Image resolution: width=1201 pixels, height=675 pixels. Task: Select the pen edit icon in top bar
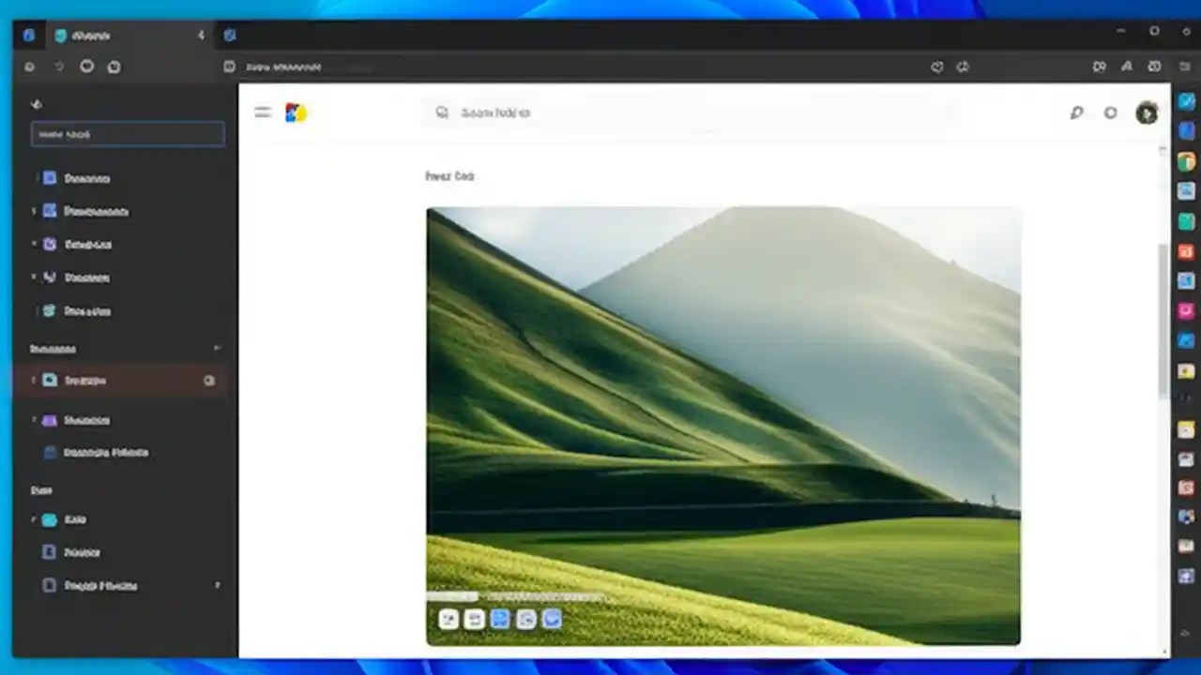pos(1076,112)
